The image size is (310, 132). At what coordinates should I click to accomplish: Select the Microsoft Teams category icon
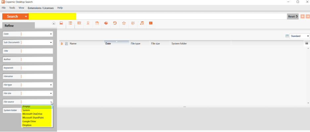coord(106,23)
